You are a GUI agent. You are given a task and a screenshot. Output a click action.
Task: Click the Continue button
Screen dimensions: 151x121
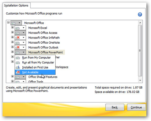(x=136, y=107)
